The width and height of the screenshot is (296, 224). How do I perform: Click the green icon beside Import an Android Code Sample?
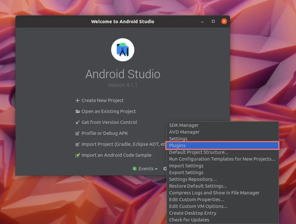(x=78, y=155)
